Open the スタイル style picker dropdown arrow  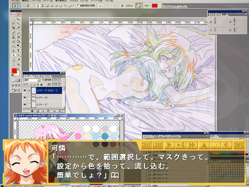coord(142,6)
